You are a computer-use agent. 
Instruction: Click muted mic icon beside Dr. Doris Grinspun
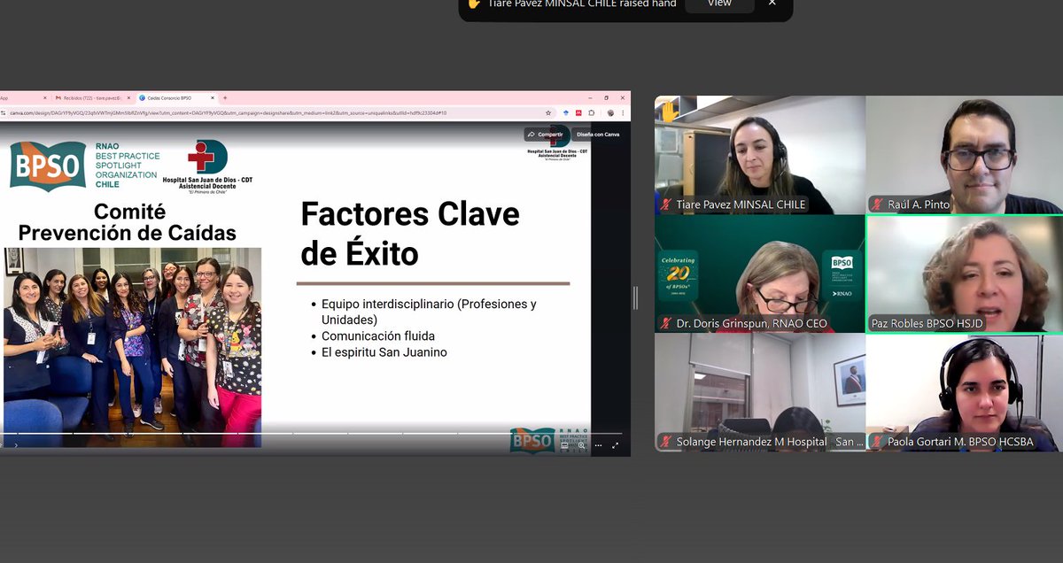coord(665,323)
